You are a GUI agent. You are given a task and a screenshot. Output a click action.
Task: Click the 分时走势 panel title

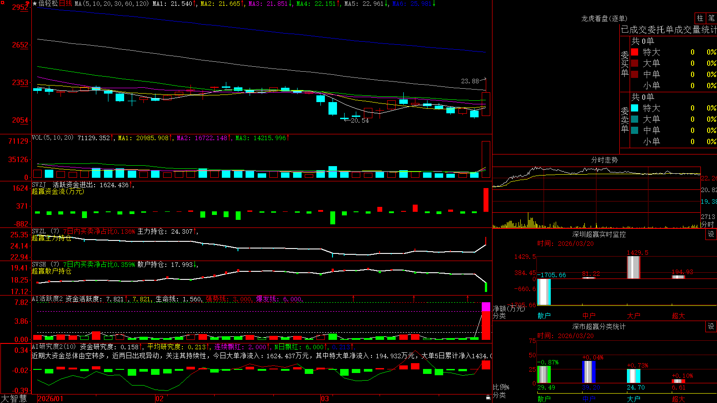605,160
